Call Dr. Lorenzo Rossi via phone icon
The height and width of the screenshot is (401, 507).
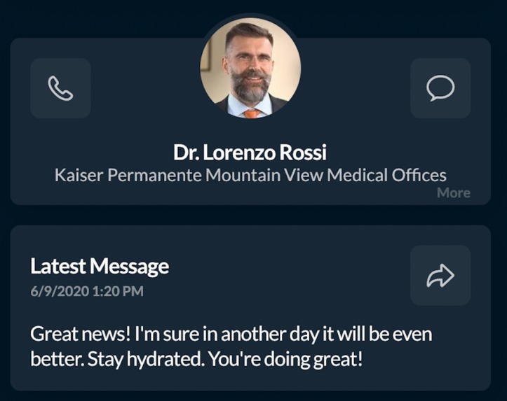click(60, 88)
